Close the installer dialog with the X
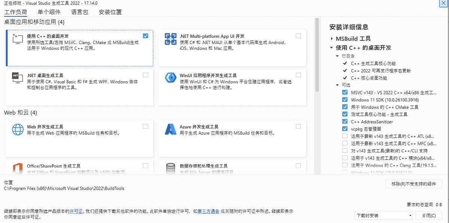Viewport: 449px width, 223px height. pos(443,3)
